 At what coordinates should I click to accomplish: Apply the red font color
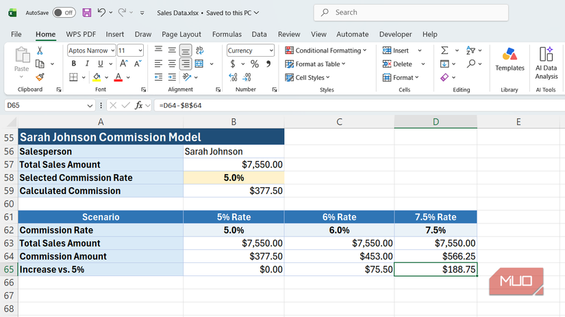coord(118,77)
